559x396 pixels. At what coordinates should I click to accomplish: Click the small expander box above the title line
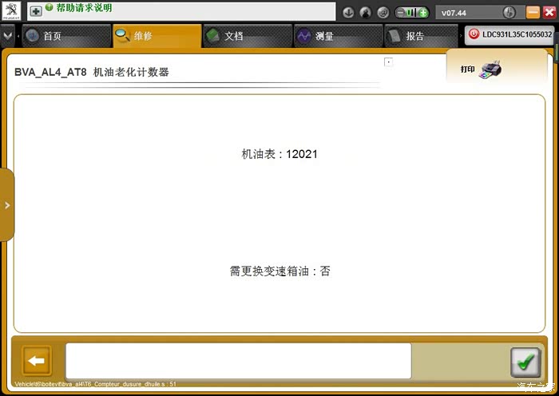point(388,61)
